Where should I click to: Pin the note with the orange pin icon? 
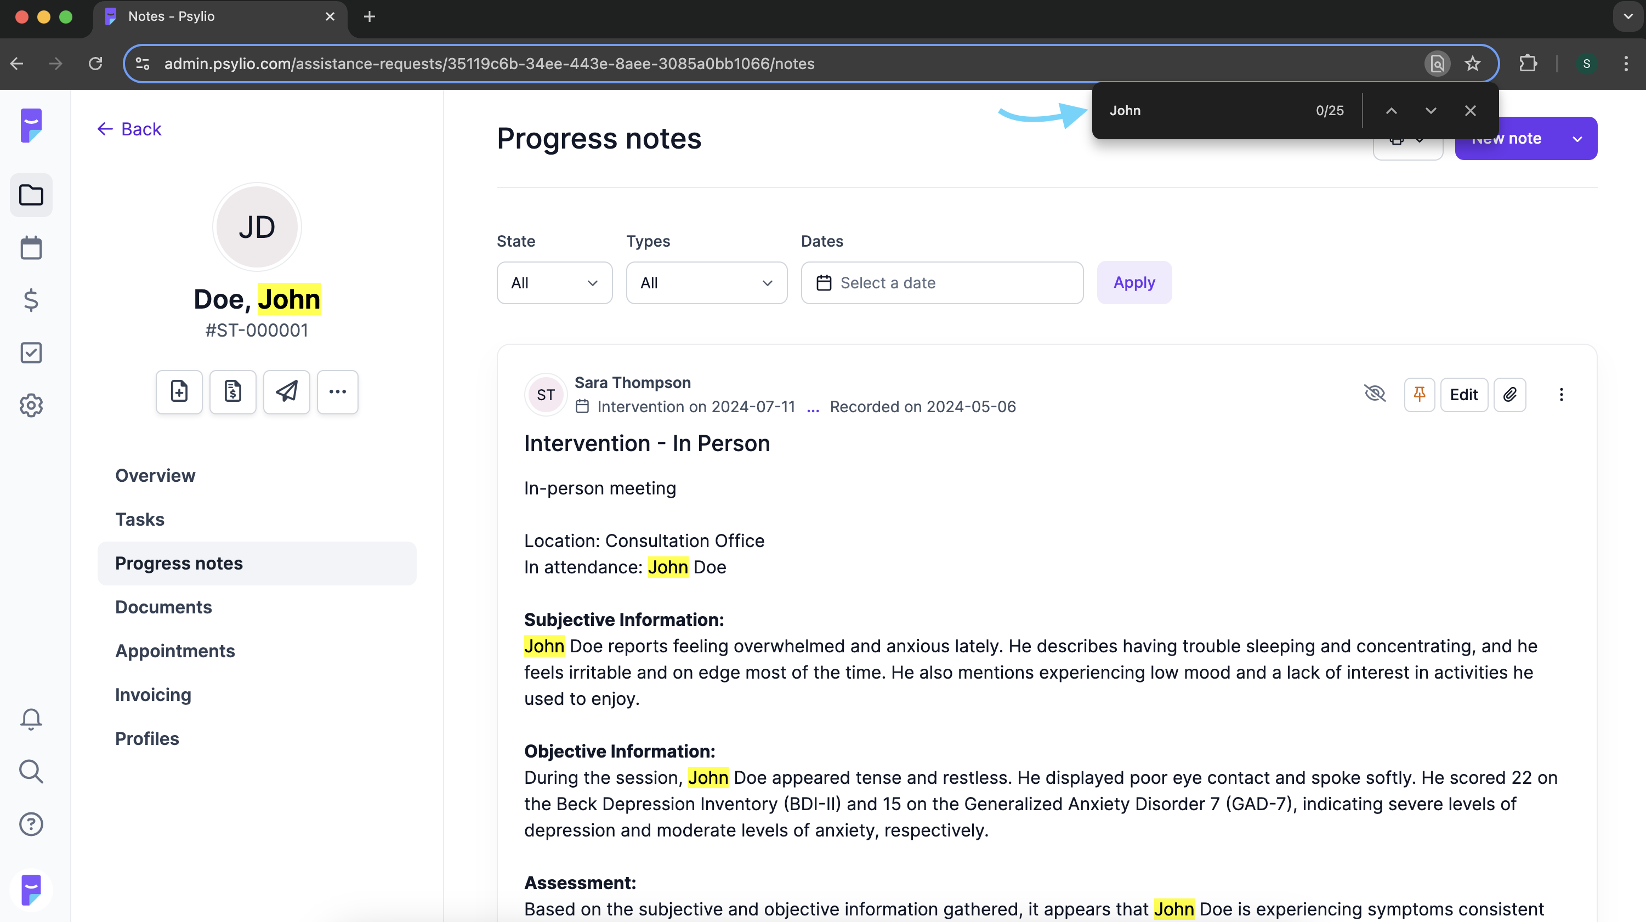tap(1419, 394)
